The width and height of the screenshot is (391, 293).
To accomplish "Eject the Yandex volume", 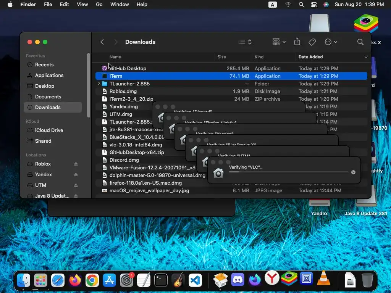I will tap(76, 175).
